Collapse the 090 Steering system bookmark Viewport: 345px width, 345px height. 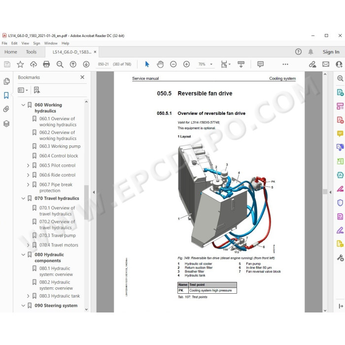[x=23, y=306]
